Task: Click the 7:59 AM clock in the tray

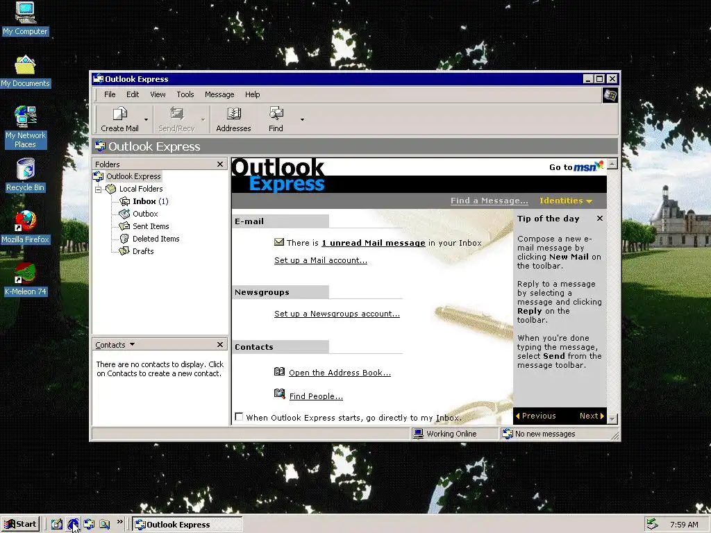Action: coord(684,525)
